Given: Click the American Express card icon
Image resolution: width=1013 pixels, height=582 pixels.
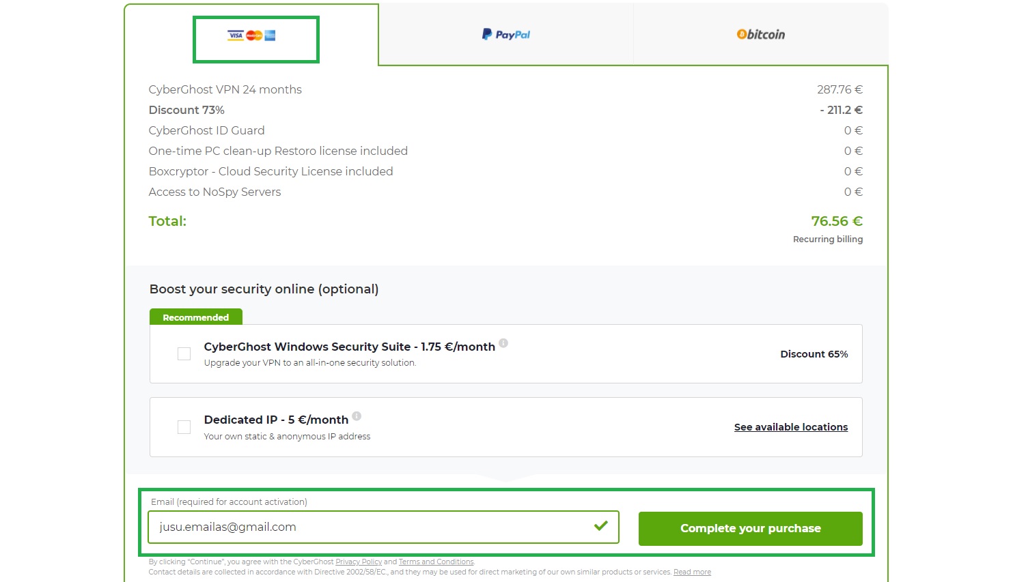Looking at the screenshot, I should 270,35.
